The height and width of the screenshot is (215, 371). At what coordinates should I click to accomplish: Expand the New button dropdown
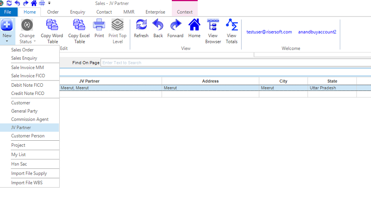click(x=7, y=40)
